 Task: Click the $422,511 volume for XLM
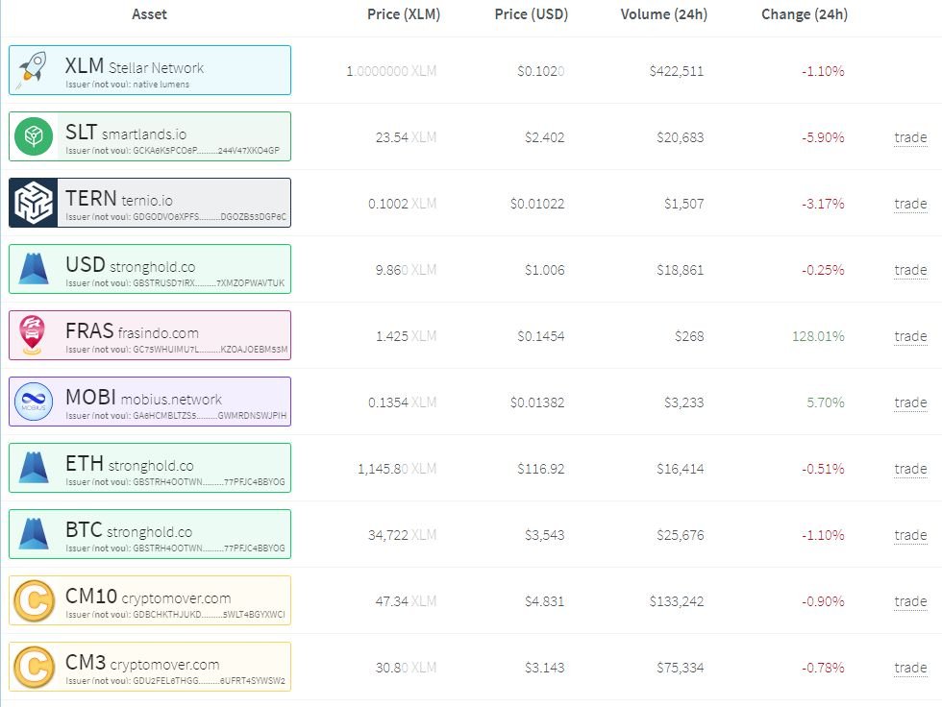click(676, 71)
